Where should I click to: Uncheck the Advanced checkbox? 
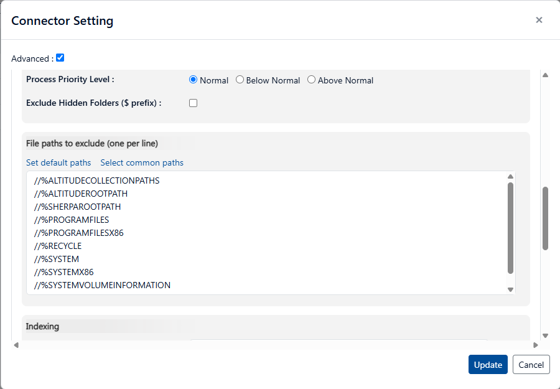click(60, 58)
